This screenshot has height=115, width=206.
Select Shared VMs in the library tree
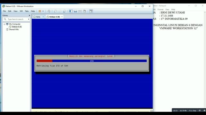point(14,29)
